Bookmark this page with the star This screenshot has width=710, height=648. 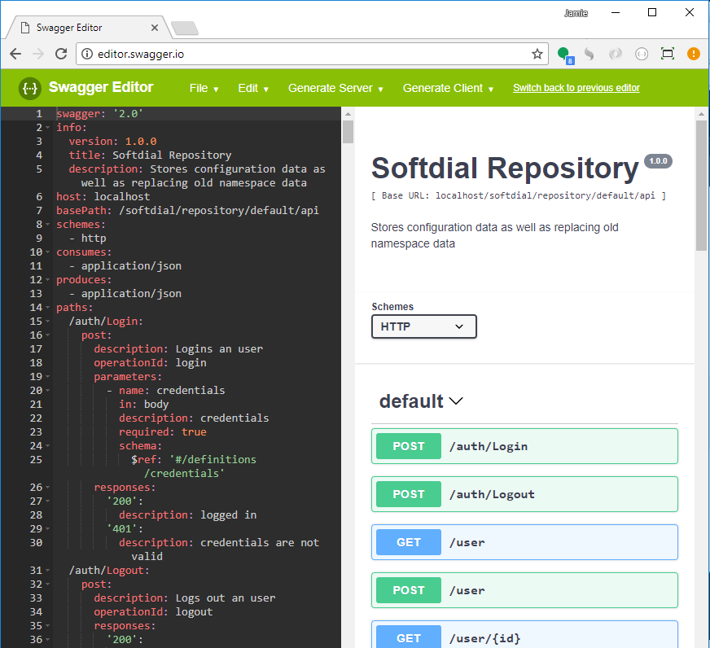point(537,54)
